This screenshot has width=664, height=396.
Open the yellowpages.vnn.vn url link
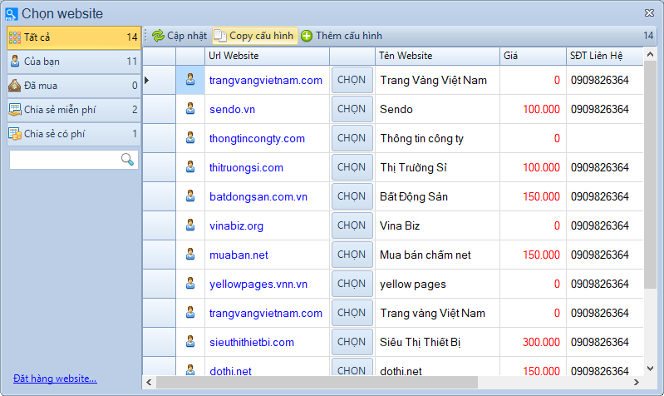(x=258, y=284)
